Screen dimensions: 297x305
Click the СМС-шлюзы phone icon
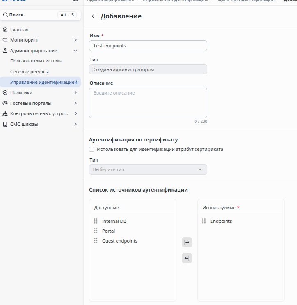pyautogui.click(x=5, y=124)
